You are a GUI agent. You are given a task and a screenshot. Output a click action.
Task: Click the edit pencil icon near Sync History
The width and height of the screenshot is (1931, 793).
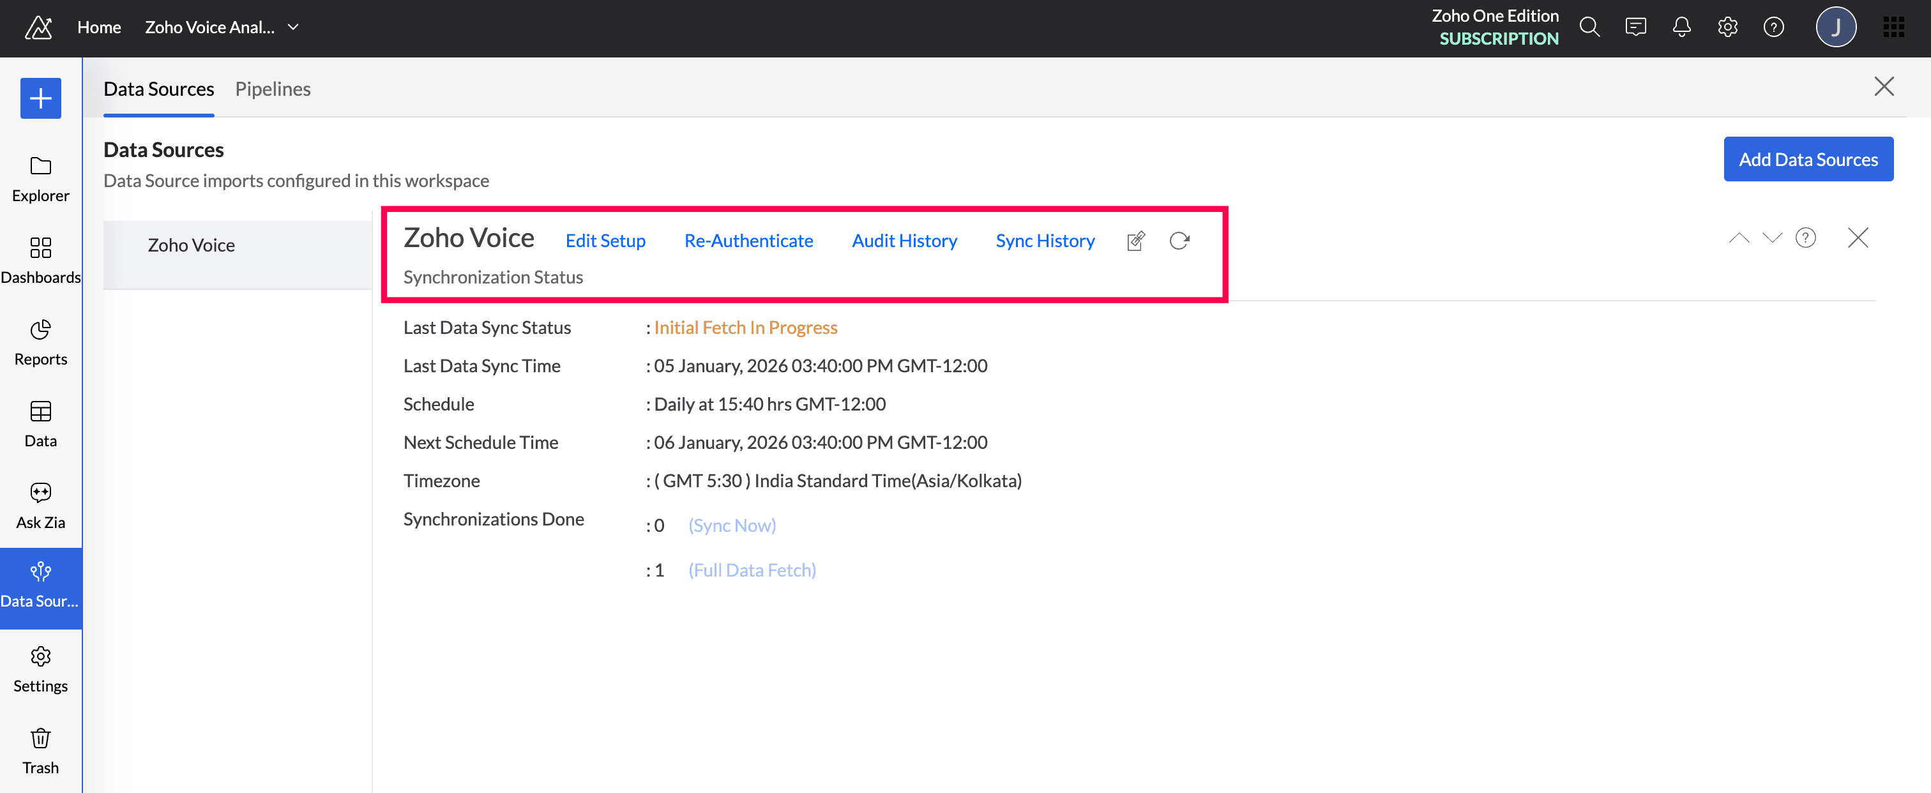pyautogui.click(x=1135, y=241)
